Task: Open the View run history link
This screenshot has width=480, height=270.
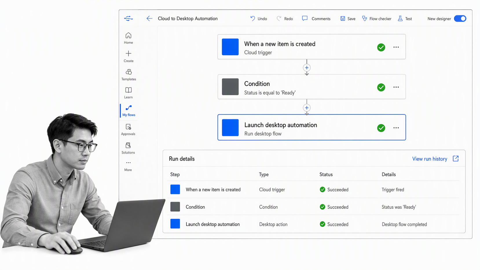Action: 430,159
